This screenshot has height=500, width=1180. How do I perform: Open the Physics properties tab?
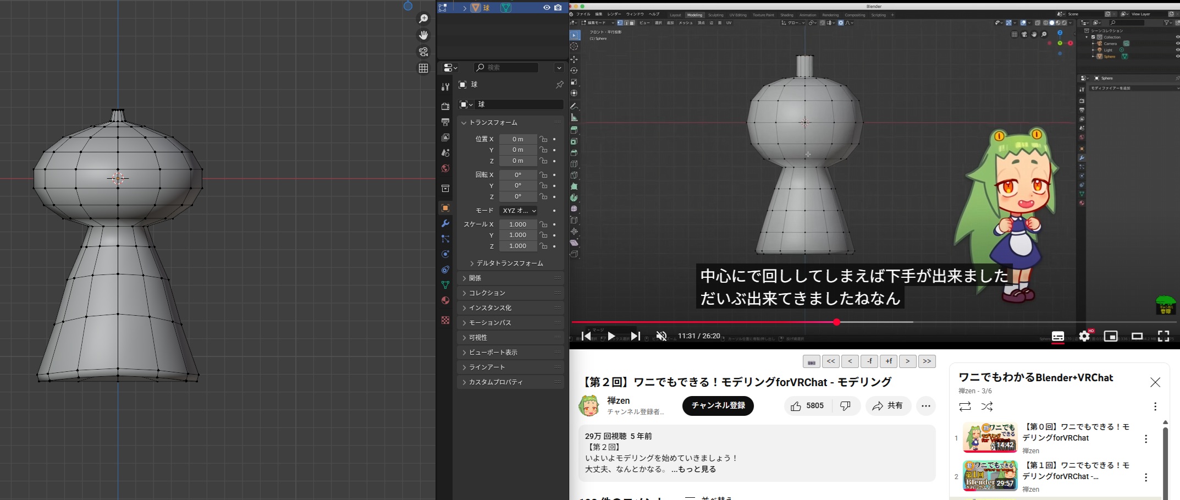point(445,254)
